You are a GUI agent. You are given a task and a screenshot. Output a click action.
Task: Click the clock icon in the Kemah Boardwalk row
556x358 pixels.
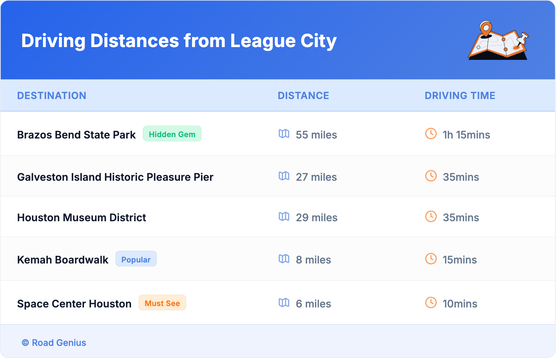pyautogui.click(x=431, y=259)
